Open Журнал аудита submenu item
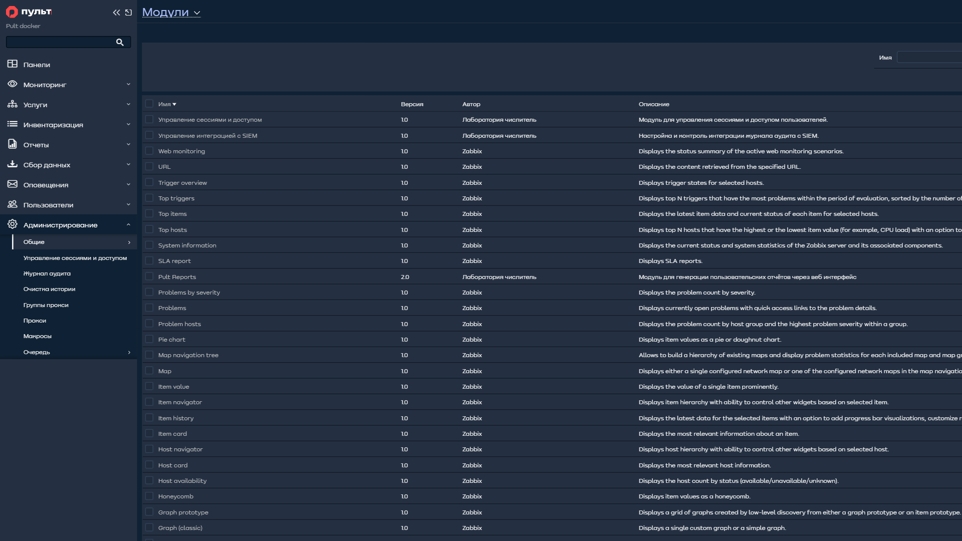 coord(47,274)
